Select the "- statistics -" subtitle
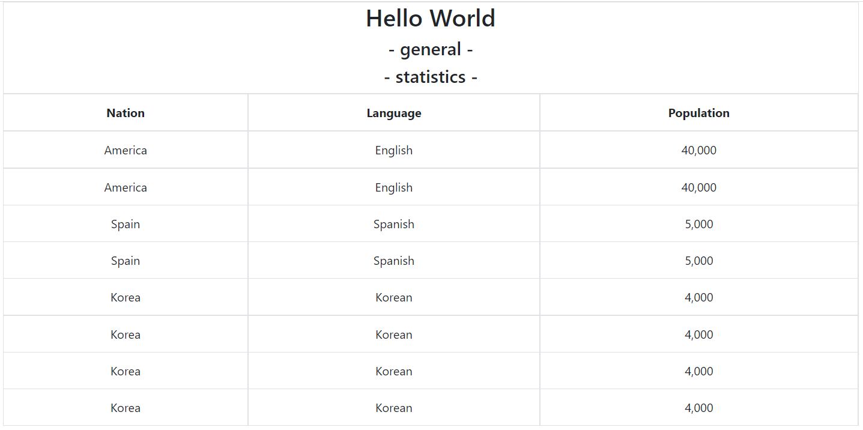The image size is (863, 430). pyautogui.click(x=431, y=77)
